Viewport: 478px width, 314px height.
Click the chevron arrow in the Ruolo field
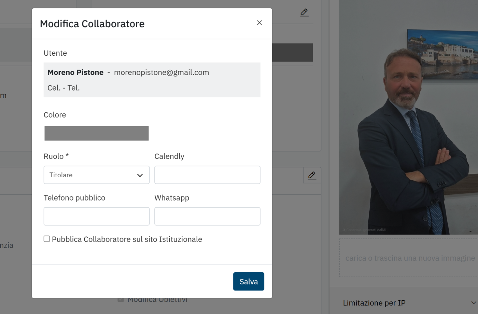click(x=140, y=175)
